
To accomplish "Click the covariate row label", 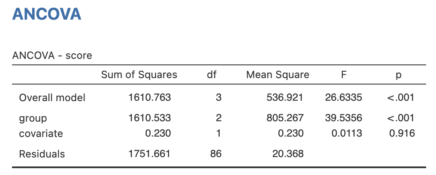I will click(x=41, y=134).
